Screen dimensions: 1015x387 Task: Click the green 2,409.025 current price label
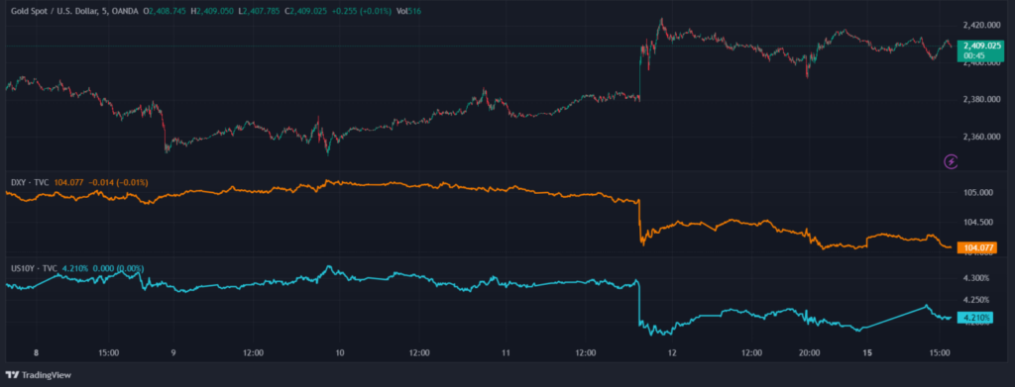click(x=981, y=50)
